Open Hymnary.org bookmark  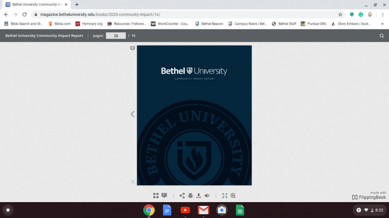[x=89, y=24]
